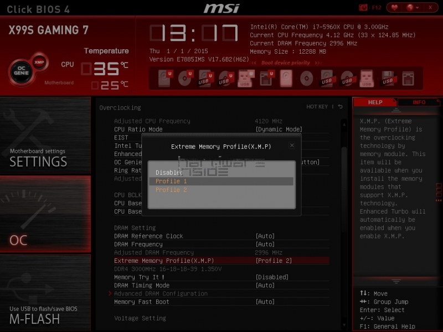Image resolution: width=443 pixels, height=332 pixels.
Task: Select the last network boot icon
Action: pos(408,78)
